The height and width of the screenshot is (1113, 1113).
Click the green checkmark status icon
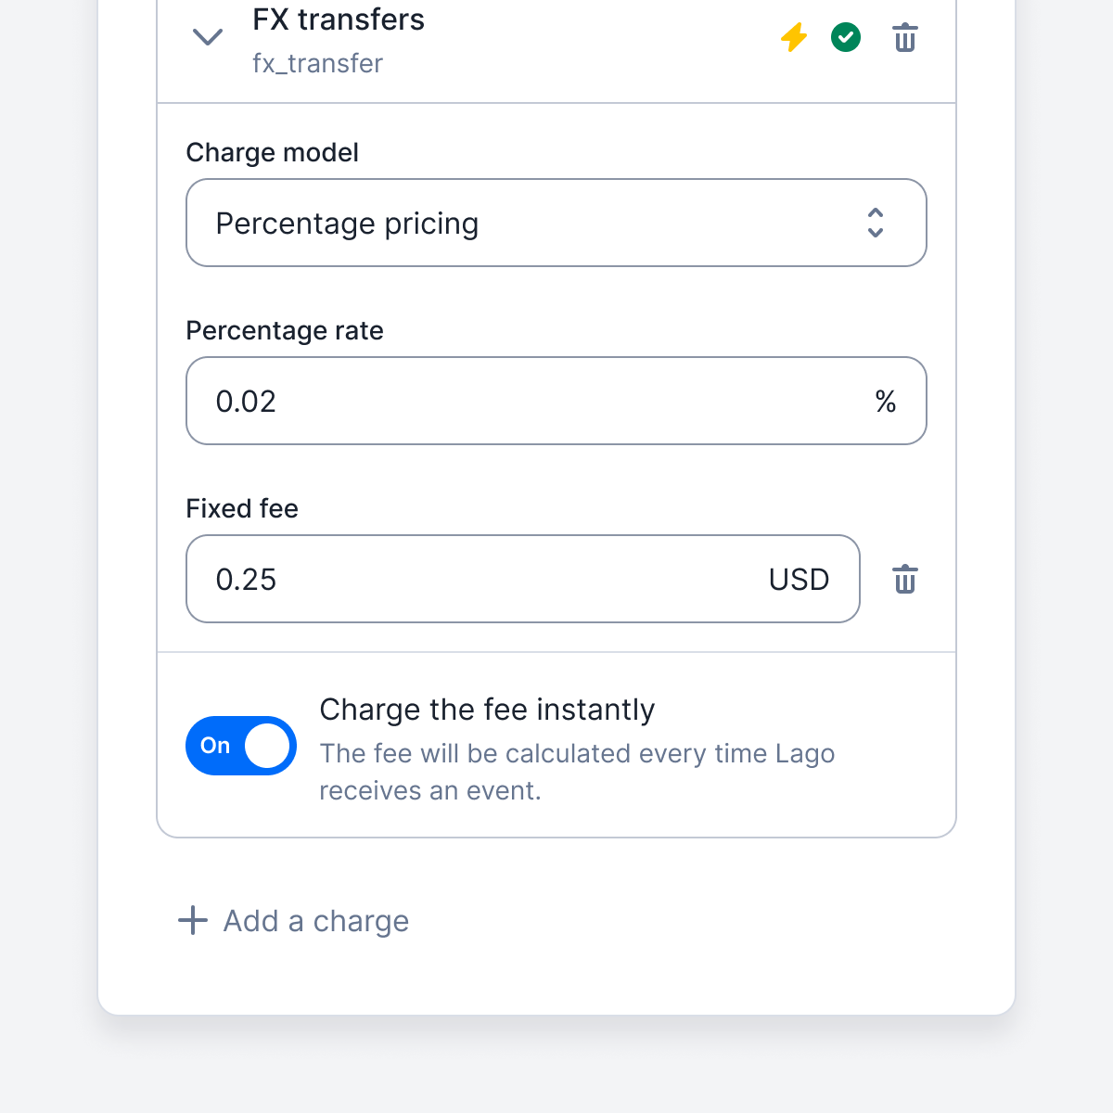click(x=846, y=38)
